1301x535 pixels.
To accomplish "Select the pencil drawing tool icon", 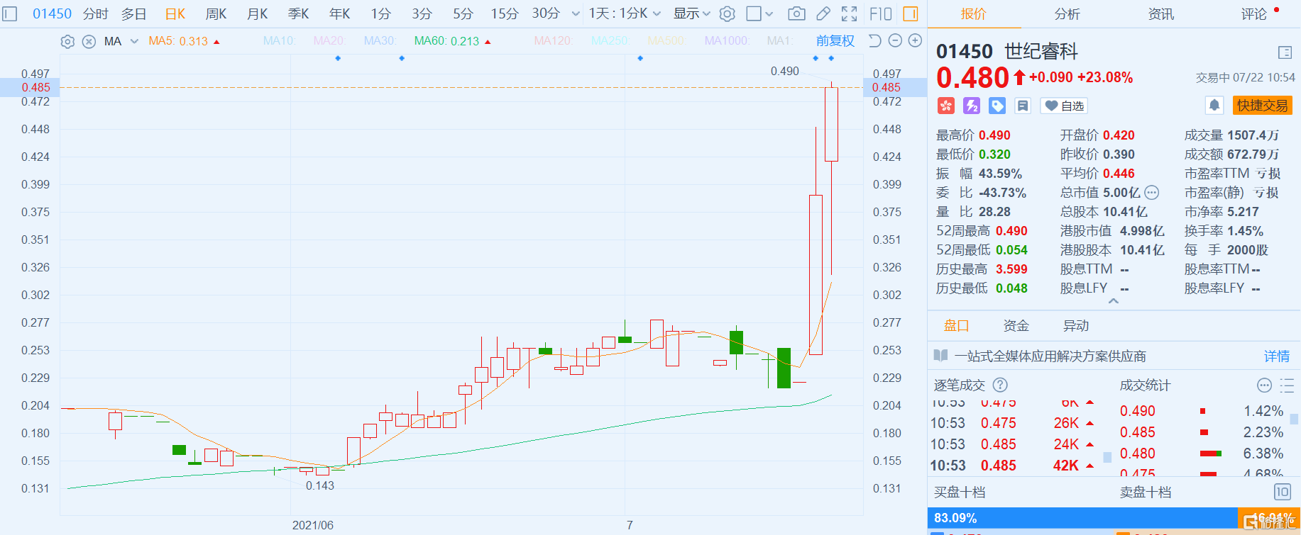I will pos(823,13).
